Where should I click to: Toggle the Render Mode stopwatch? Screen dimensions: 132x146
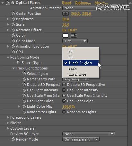13,139
